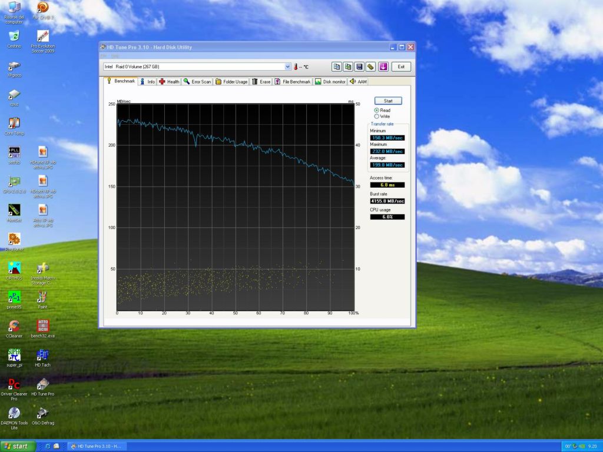The height and width of the screenshot is (452, 603).
Task: Select the RivaTuner desktop shortcut
Action: point(14,242)
